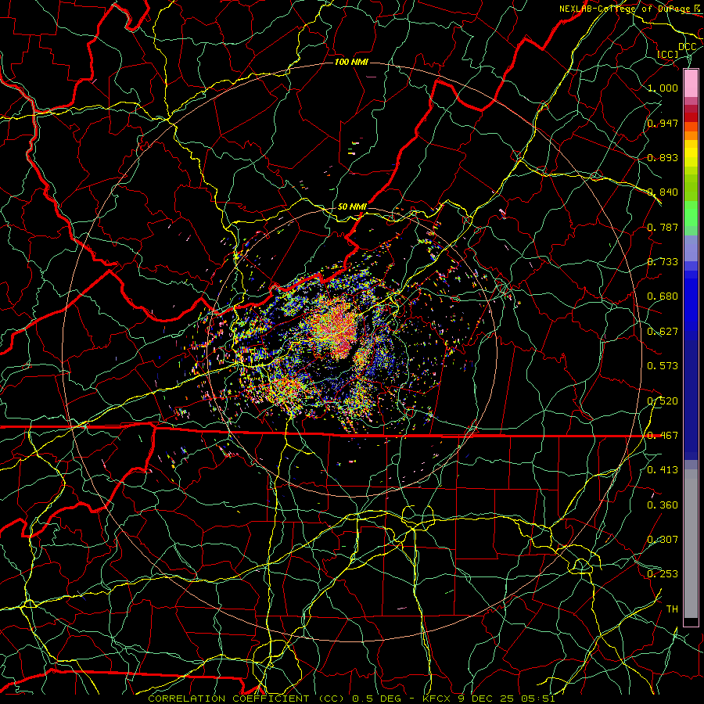This screenshot has height=704, width=704.
Task: Select the 0.680 scale value
Action: pyautogui.click(x=663, y=296)
